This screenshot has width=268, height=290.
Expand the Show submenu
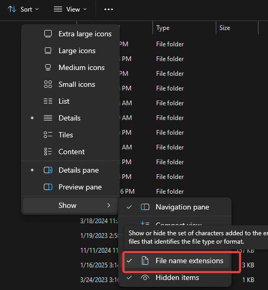pyautogui.click(x=70, y=205)
